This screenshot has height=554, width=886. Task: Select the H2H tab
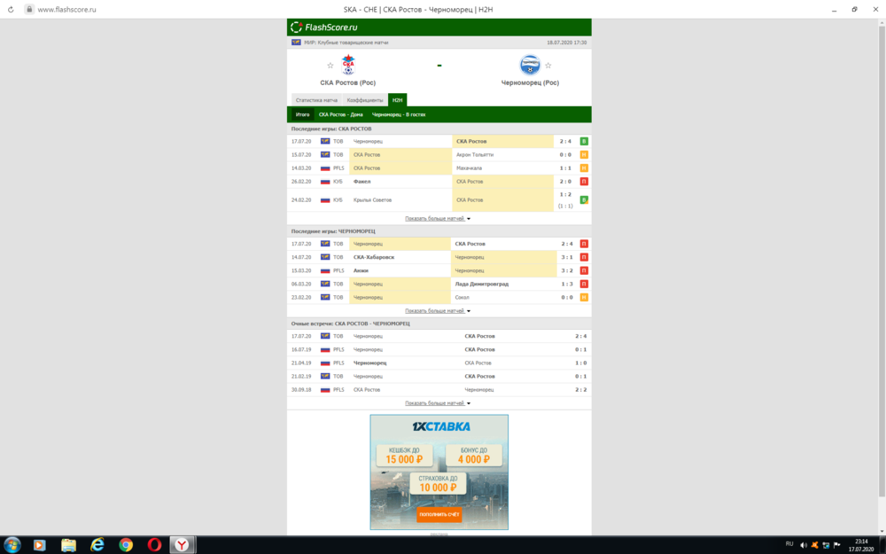coord(397,100)
